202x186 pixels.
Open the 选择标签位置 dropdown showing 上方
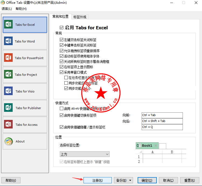(85, 154)
